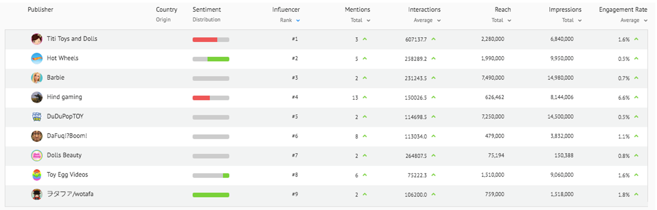Click the Country Origin column header
The height and width of the screenshot is (210, 657).
click(166, 10)
